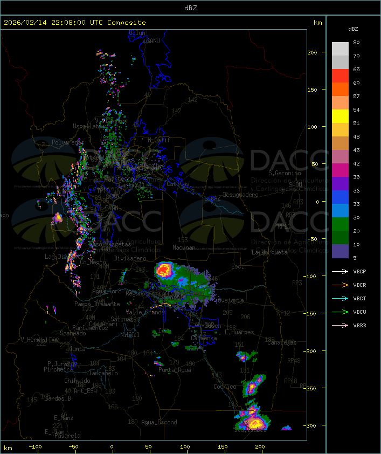Select the red 60-65 dBZ legend swatch
The width and height of the screenshot is (381, 454).
340,75
